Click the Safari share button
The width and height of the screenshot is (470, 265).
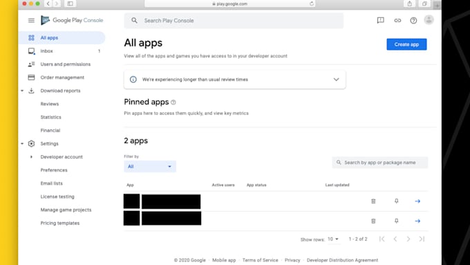(409, 3)
